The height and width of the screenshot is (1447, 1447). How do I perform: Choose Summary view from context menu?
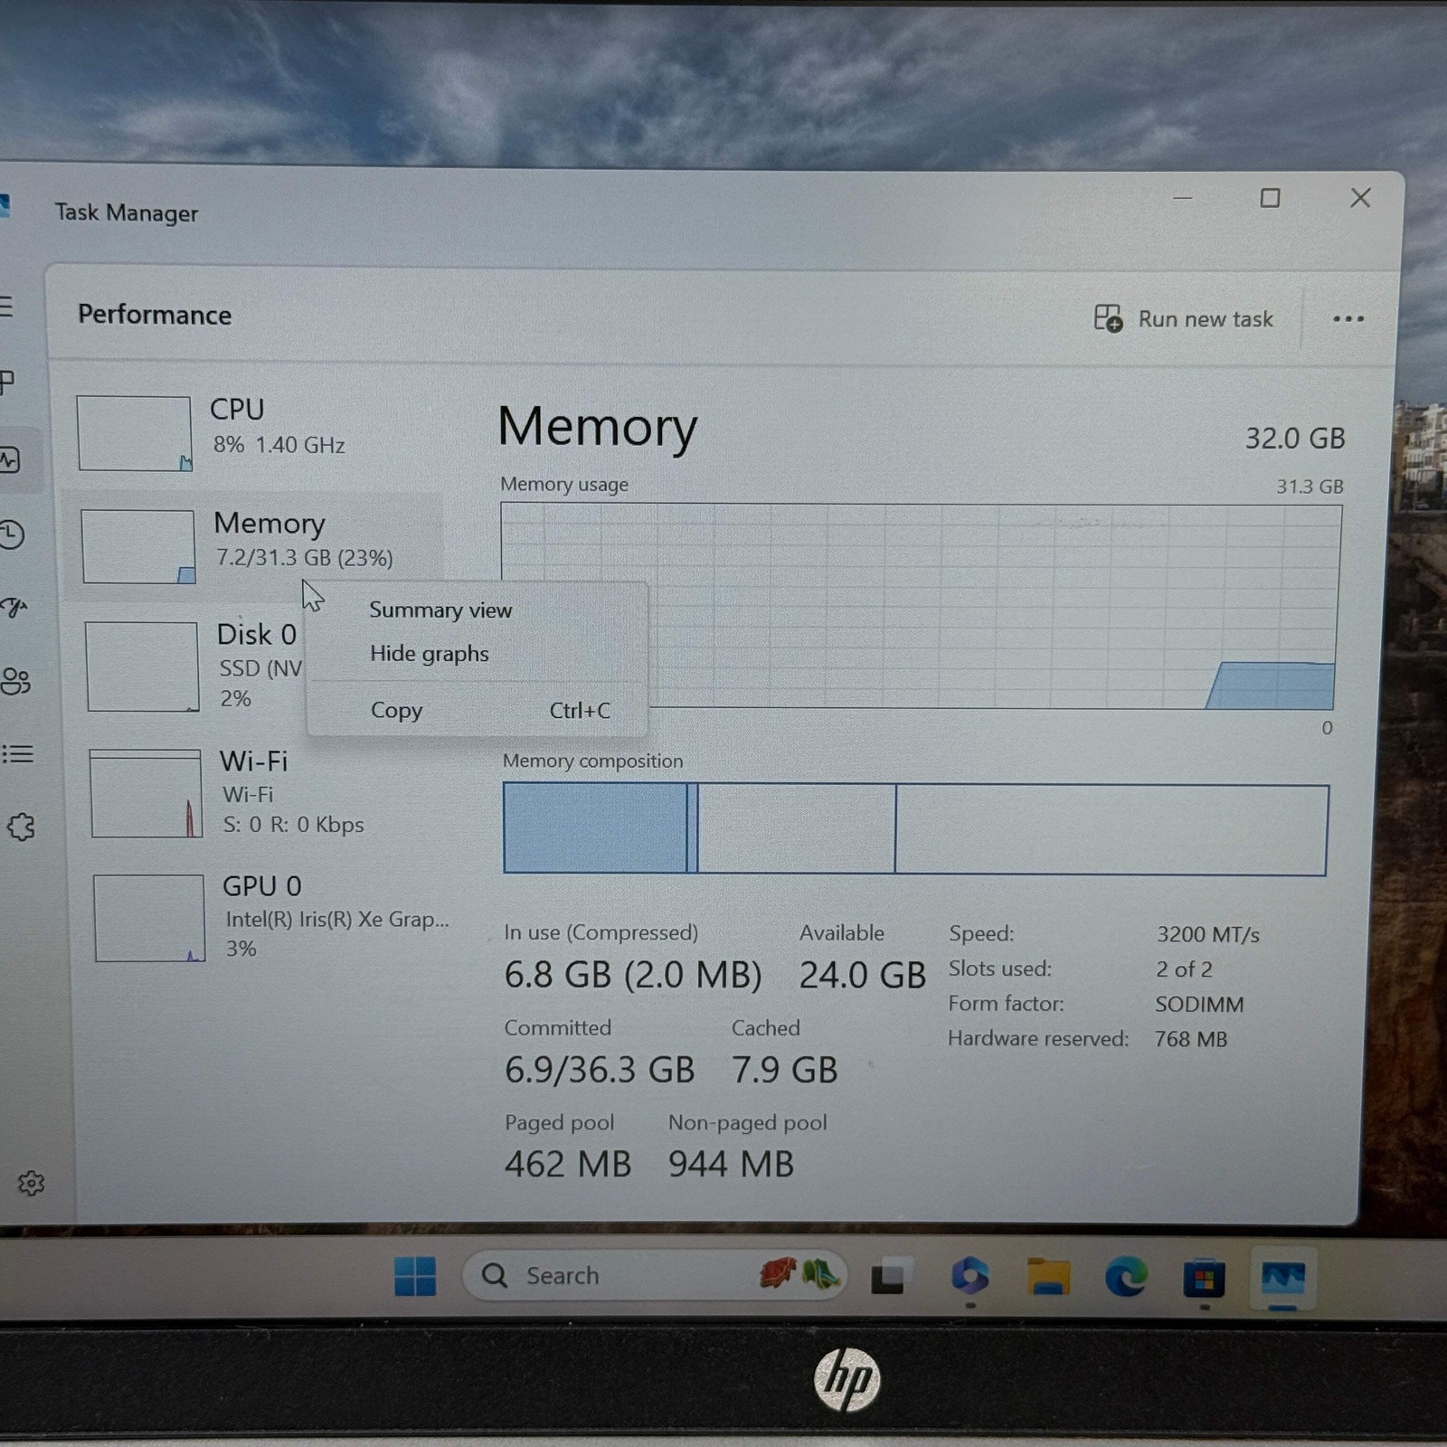click(440, 610)
